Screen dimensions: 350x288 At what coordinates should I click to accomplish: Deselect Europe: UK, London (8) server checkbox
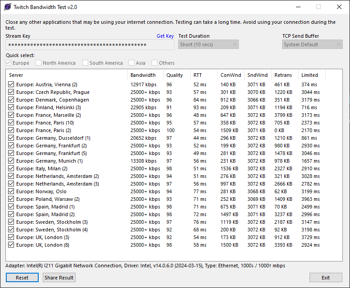[x=11, y=245]
